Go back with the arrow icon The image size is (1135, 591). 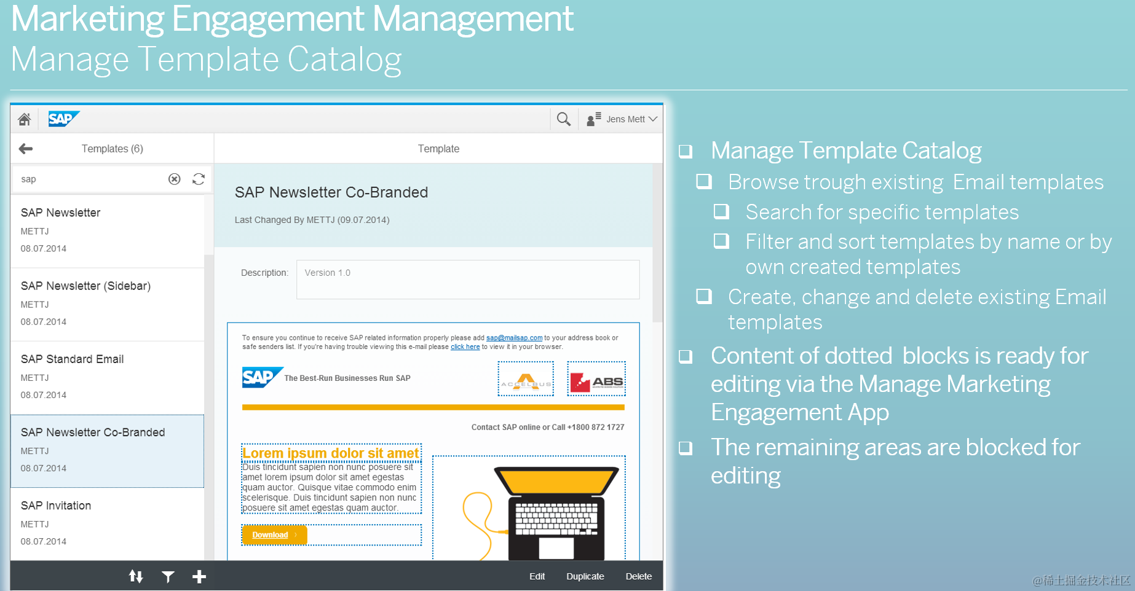(26, 149)
